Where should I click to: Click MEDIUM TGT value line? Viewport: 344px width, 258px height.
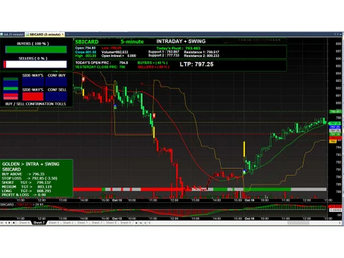27,186
